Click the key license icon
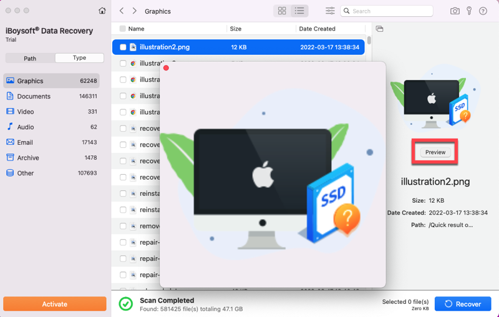499x317 pixels. [469, 11]
